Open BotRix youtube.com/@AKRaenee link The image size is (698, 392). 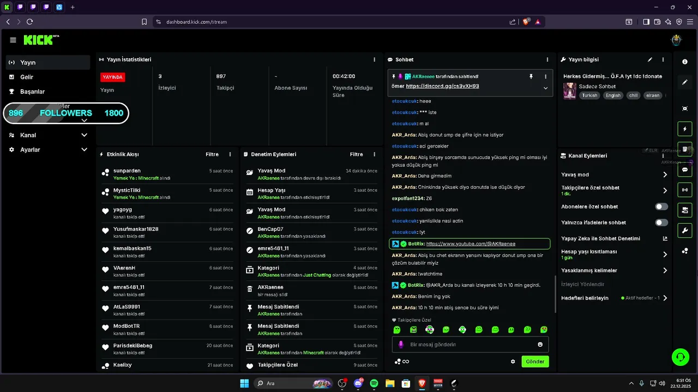471,244
